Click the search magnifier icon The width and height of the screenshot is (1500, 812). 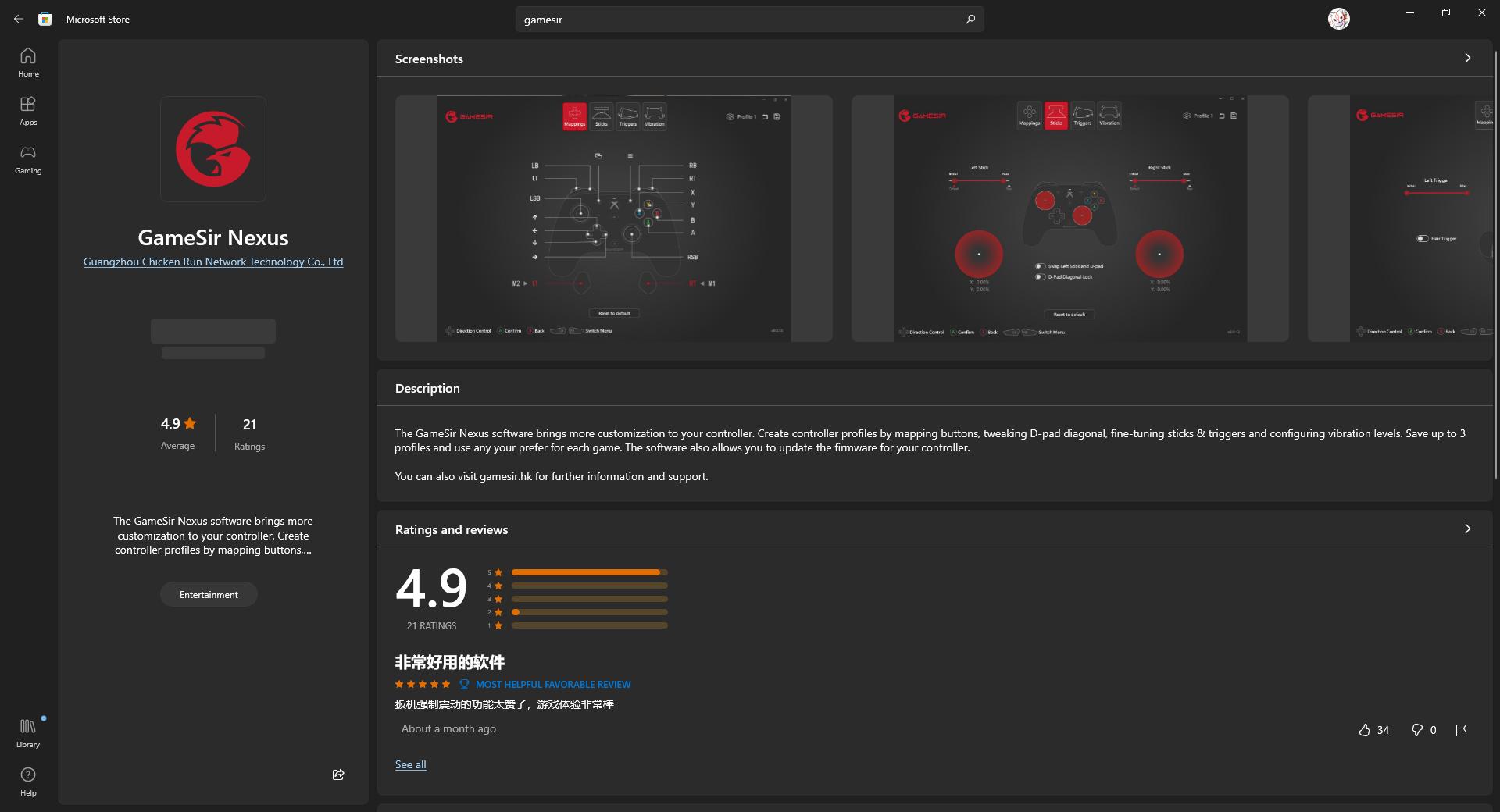click(970, 20)
